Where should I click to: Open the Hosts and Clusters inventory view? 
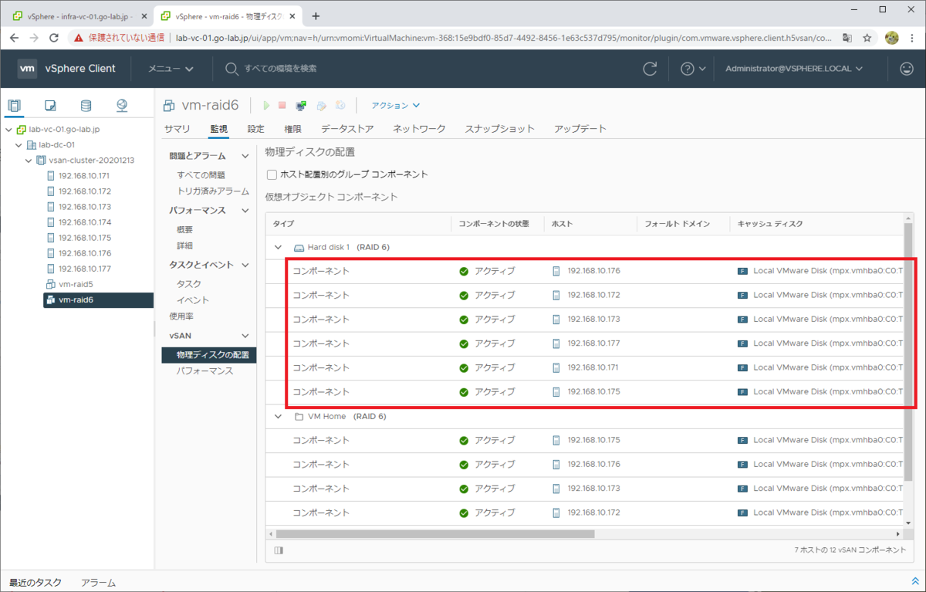15,106
